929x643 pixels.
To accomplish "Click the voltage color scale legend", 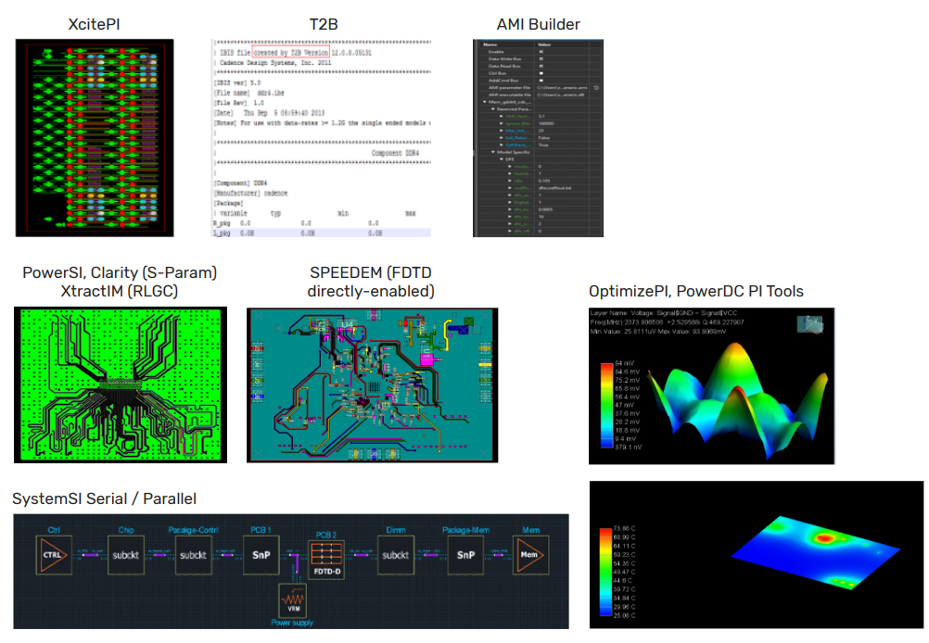I will (x=606, y=405).
